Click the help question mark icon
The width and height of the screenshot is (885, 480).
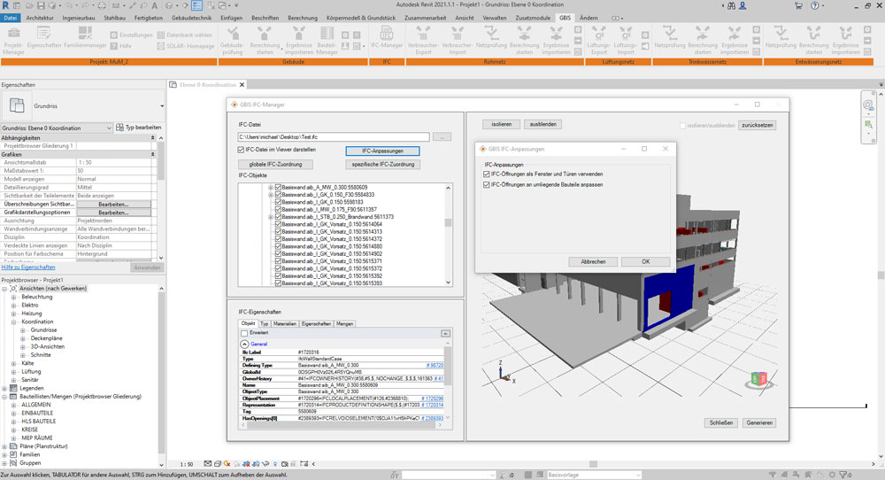pyautogui.click(x=814, y=5)
